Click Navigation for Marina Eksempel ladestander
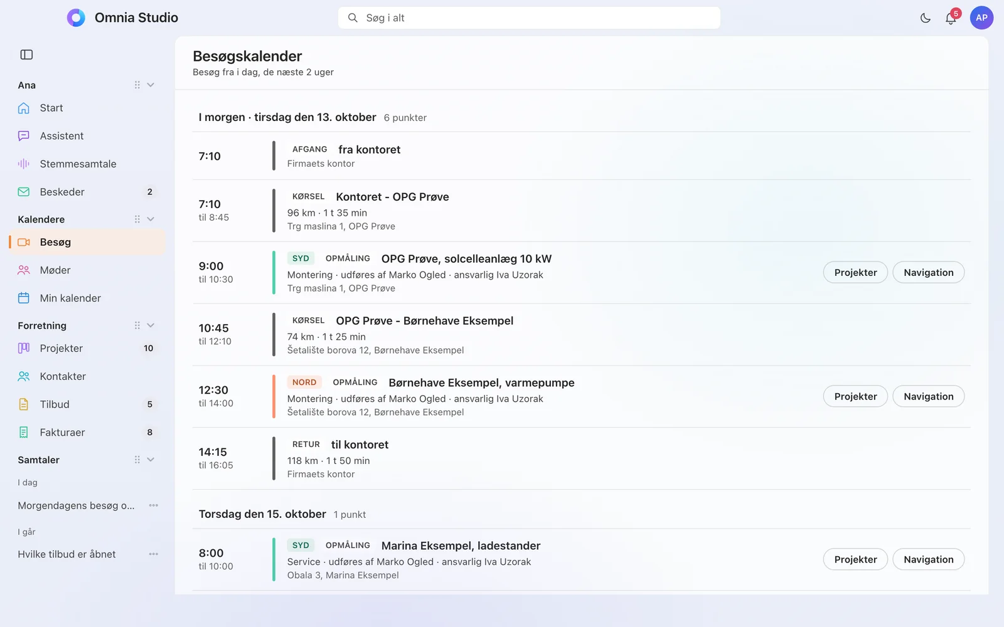Screen dimensions: 1004x627 [929, 559]
